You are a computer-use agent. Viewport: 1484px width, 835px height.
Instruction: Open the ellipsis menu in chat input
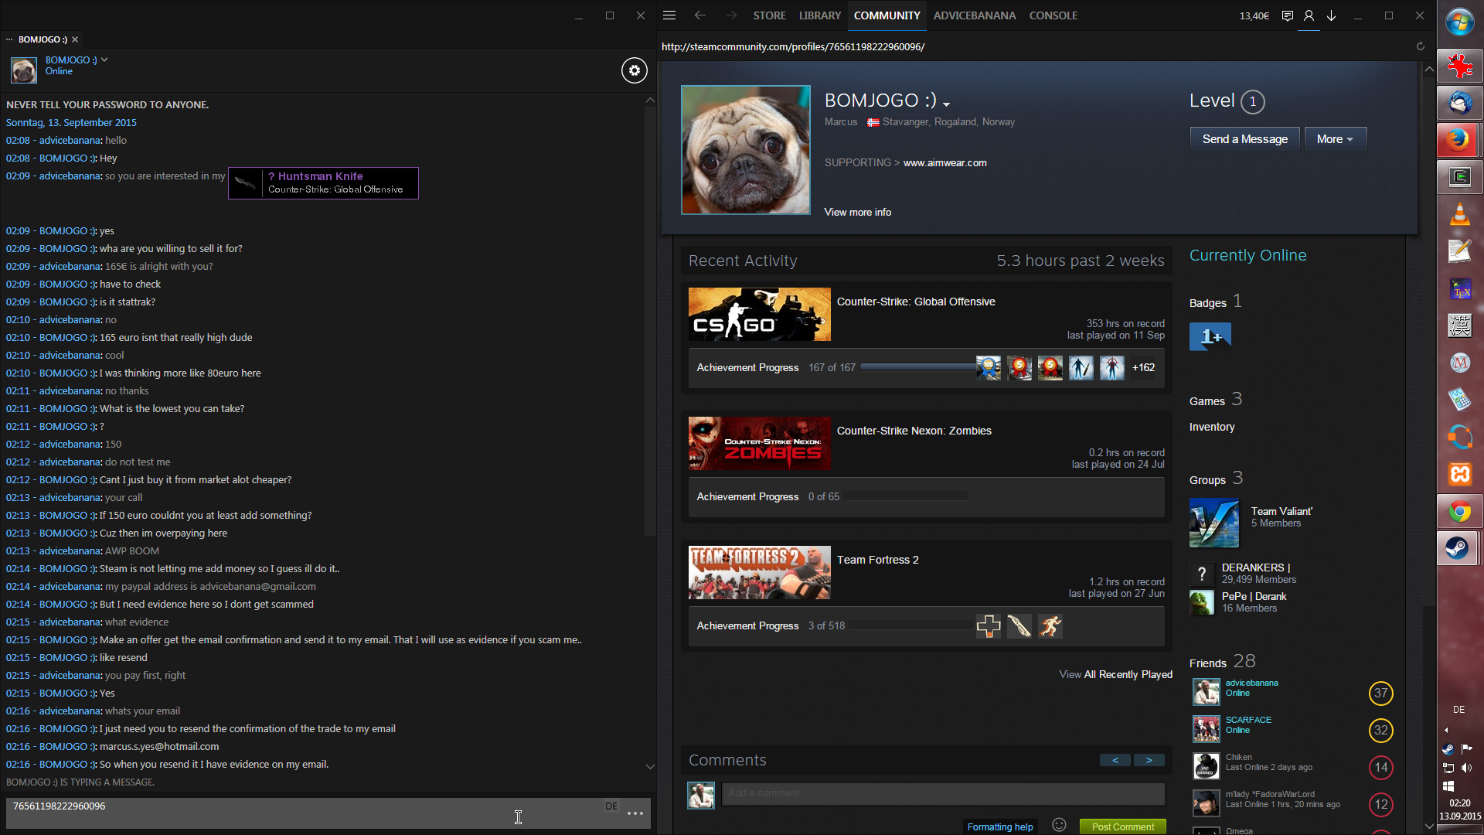pyautogui.click(x=635, y=813)
